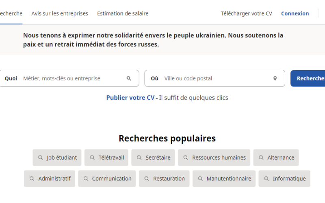
Task: Click the magnifier icon in Quoi field
Action: 129,78
